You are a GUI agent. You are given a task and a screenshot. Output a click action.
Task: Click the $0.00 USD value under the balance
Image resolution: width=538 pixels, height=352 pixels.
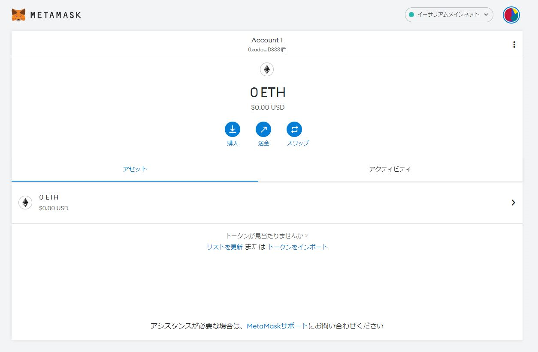(x=268, y=107)
